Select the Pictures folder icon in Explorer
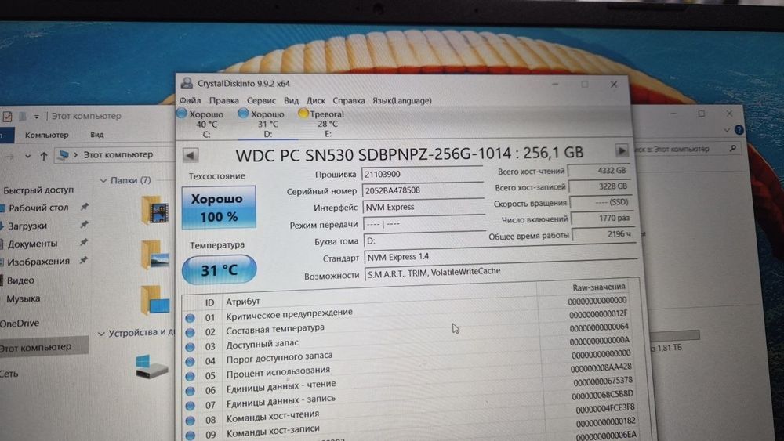The image size is (784, 441). [x=155, y=255]
